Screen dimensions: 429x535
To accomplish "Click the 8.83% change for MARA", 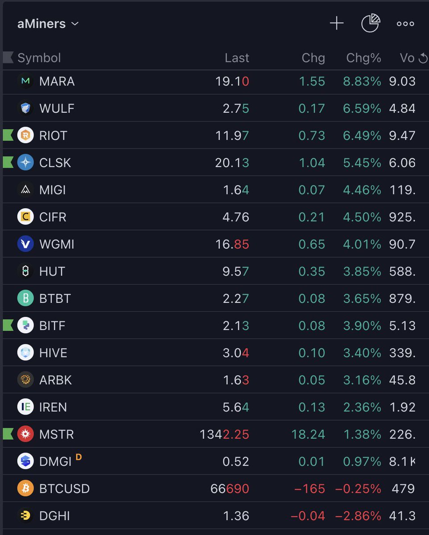I will pyautogui.click(x=362, y=82).
